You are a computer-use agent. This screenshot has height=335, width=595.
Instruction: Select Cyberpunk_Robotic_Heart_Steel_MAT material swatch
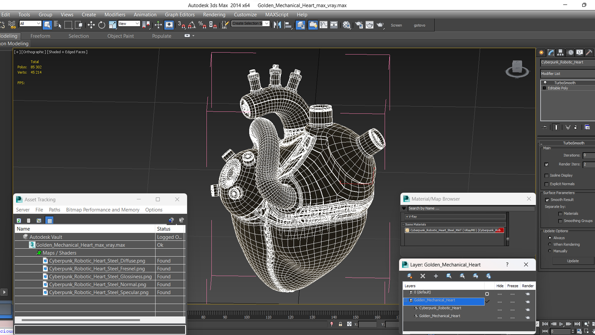pyautogui.click(x=407, y=230)
